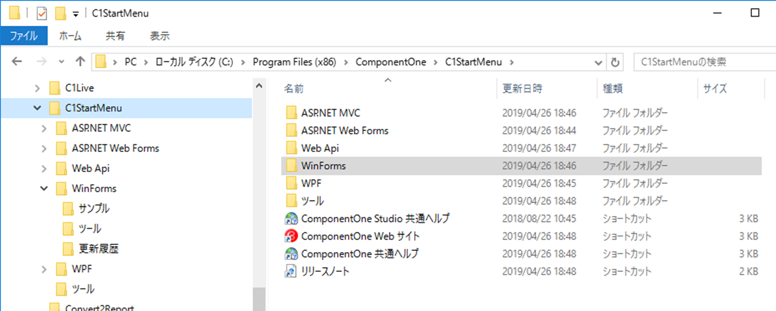
Task: Click the up one level arrow
Action: click(80, 61)
